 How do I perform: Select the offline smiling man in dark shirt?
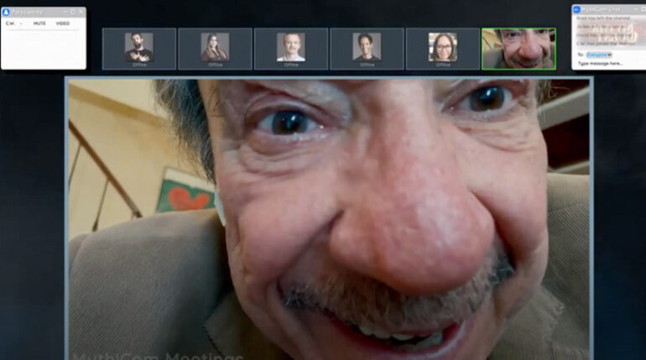click(367, 49)
